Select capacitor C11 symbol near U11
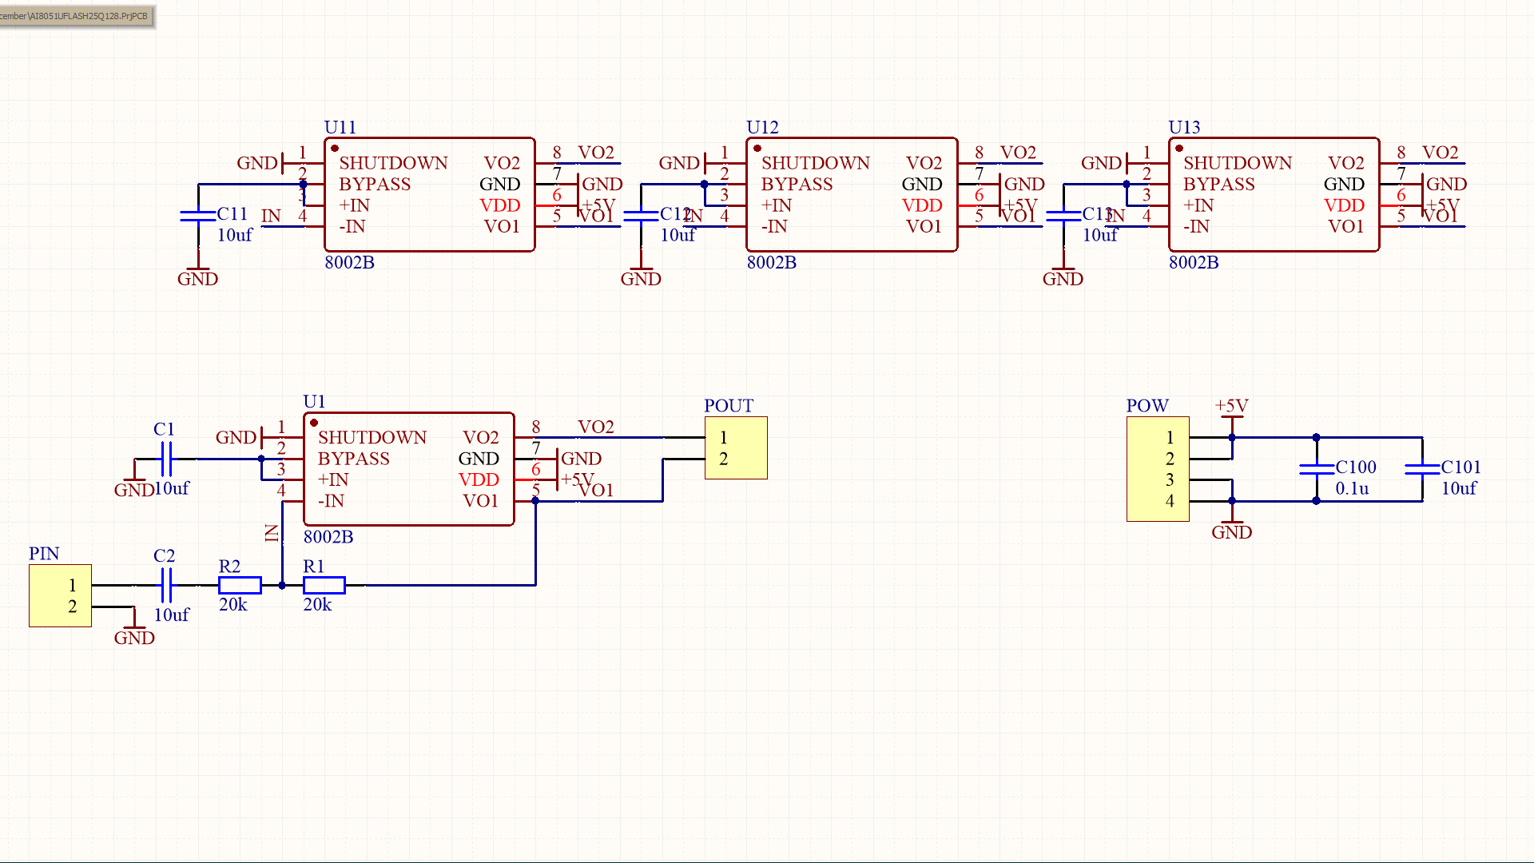 click(x=198, y=215)
